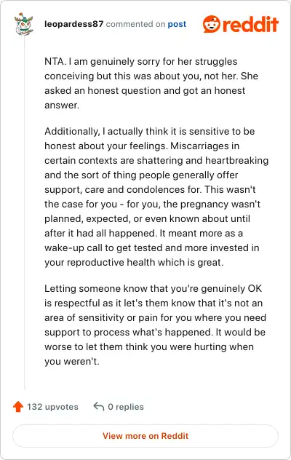Image resolution: width=291 pixels, height=460 pixels.
Task: Click the leopardess87 avatar image
Action: [24, 24]
